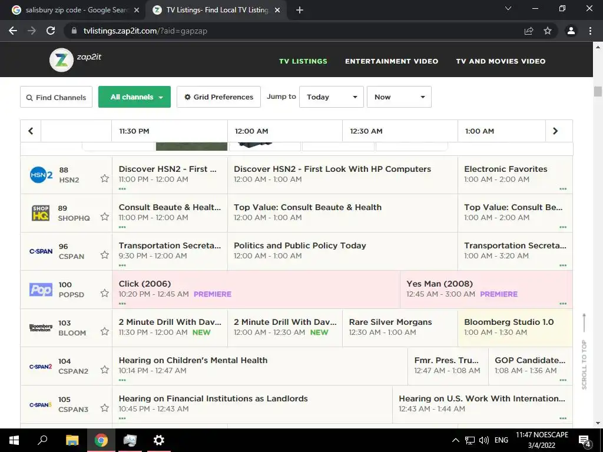This screenshot has height=452, width=603.
Task: Open the C-SPAN2 channel logo
Action: (41, 366)
